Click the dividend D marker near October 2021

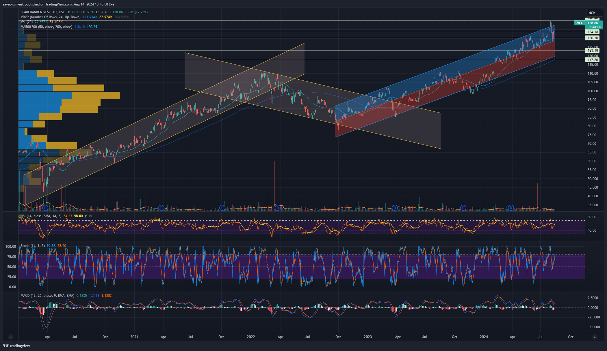click(x=222, y=208)
